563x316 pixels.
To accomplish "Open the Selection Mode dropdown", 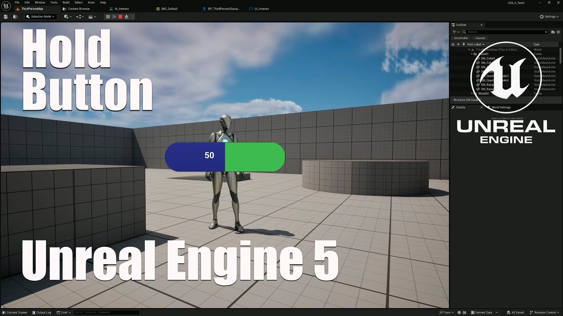I will [x=40, y=17].
